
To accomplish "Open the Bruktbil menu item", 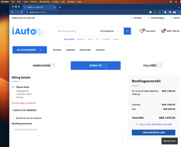I will [x=57, y=50].
